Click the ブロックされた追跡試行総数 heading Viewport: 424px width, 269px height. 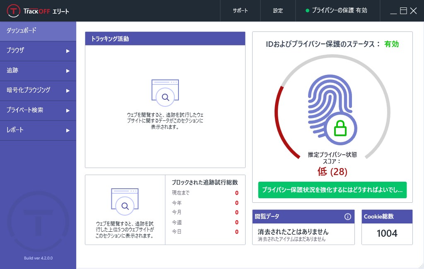click(205, 183)
